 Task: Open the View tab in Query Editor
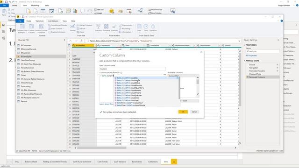[x=64, y=21]
